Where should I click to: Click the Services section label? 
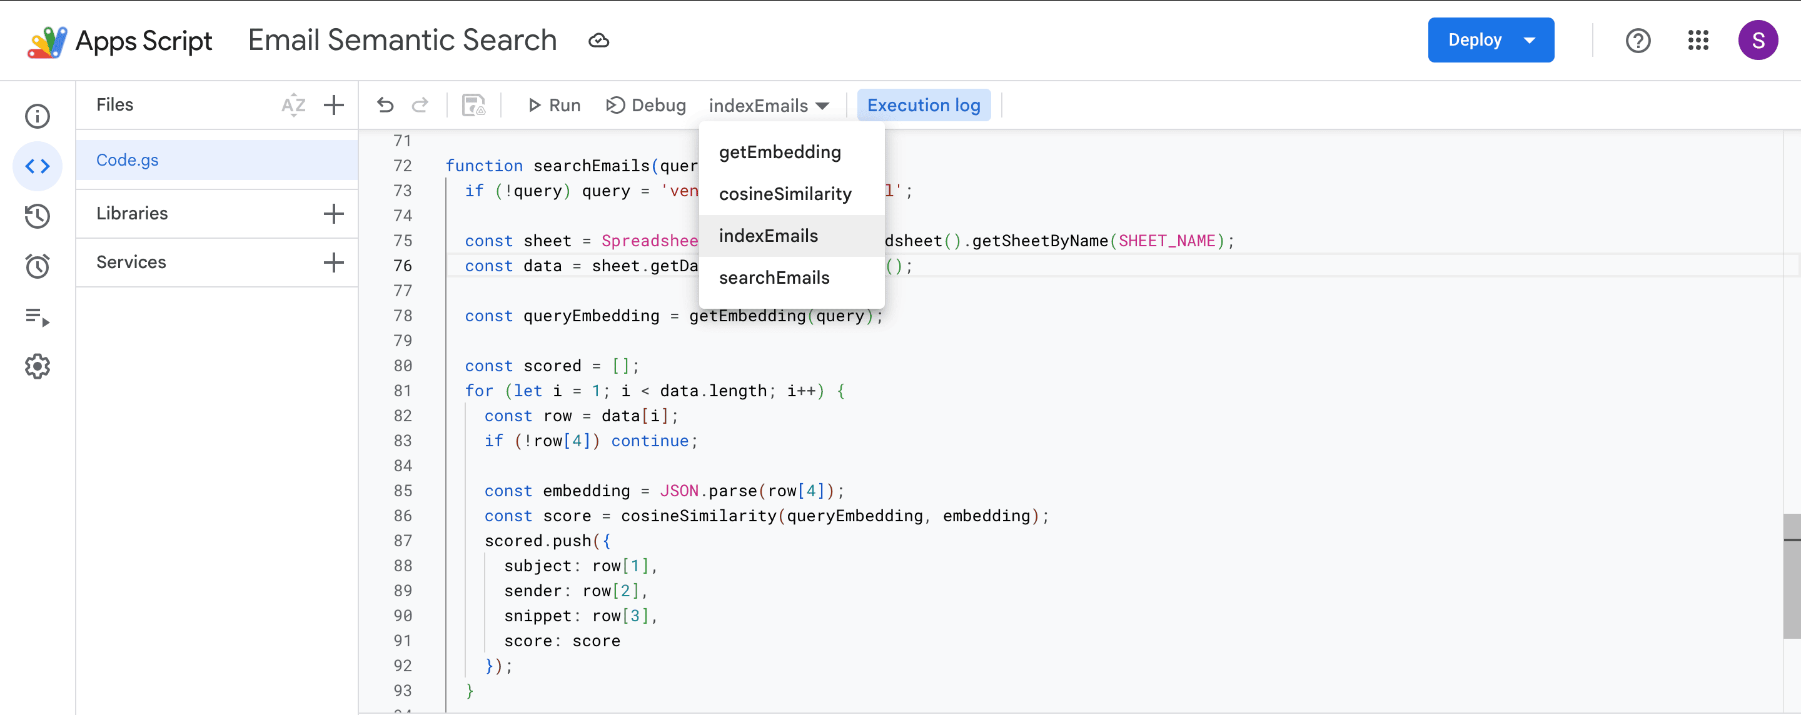131,262
